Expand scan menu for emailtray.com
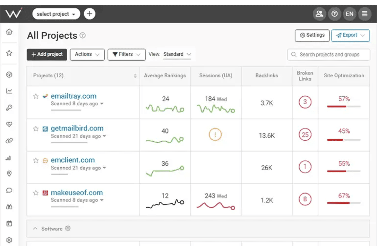The image size is (377, 251). coord(102,104)
